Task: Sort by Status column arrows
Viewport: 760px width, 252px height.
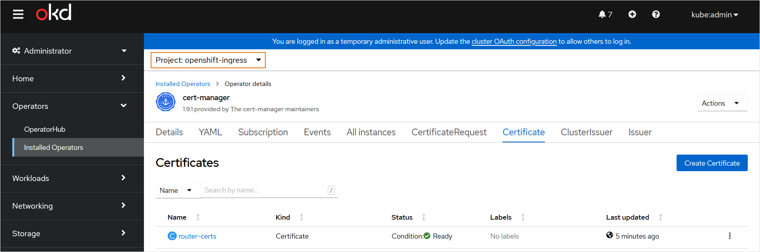Action: coord(423,217)
